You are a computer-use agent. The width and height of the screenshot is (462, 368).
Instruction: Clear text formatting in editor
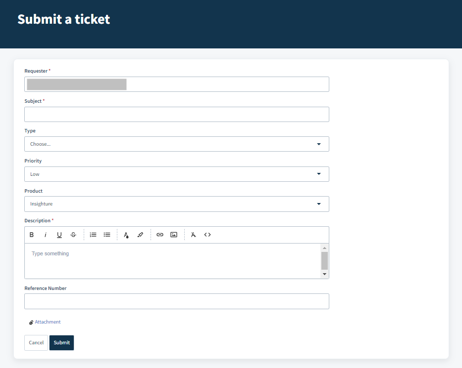coord(193,235)
